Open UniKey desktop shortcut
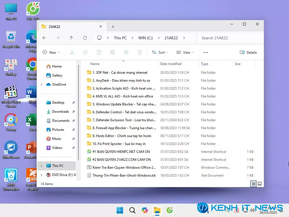Screen dimensions: 289x217 (11, 67)
